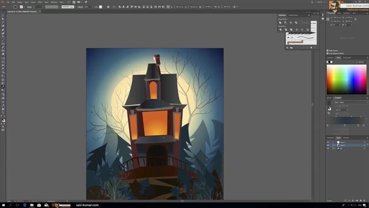
Task: Click the gradient slider bar
Action: [346, 121]
